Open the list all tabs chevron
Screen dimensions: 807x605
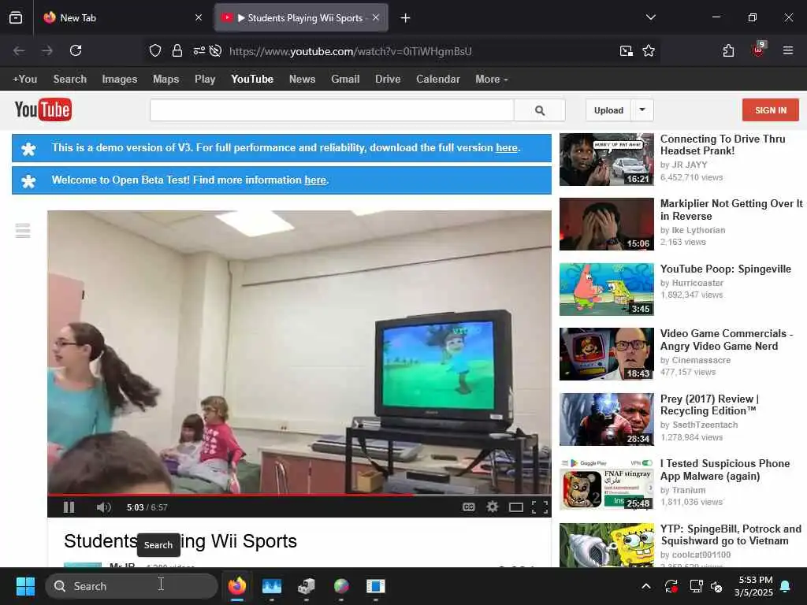click(650, 17)
